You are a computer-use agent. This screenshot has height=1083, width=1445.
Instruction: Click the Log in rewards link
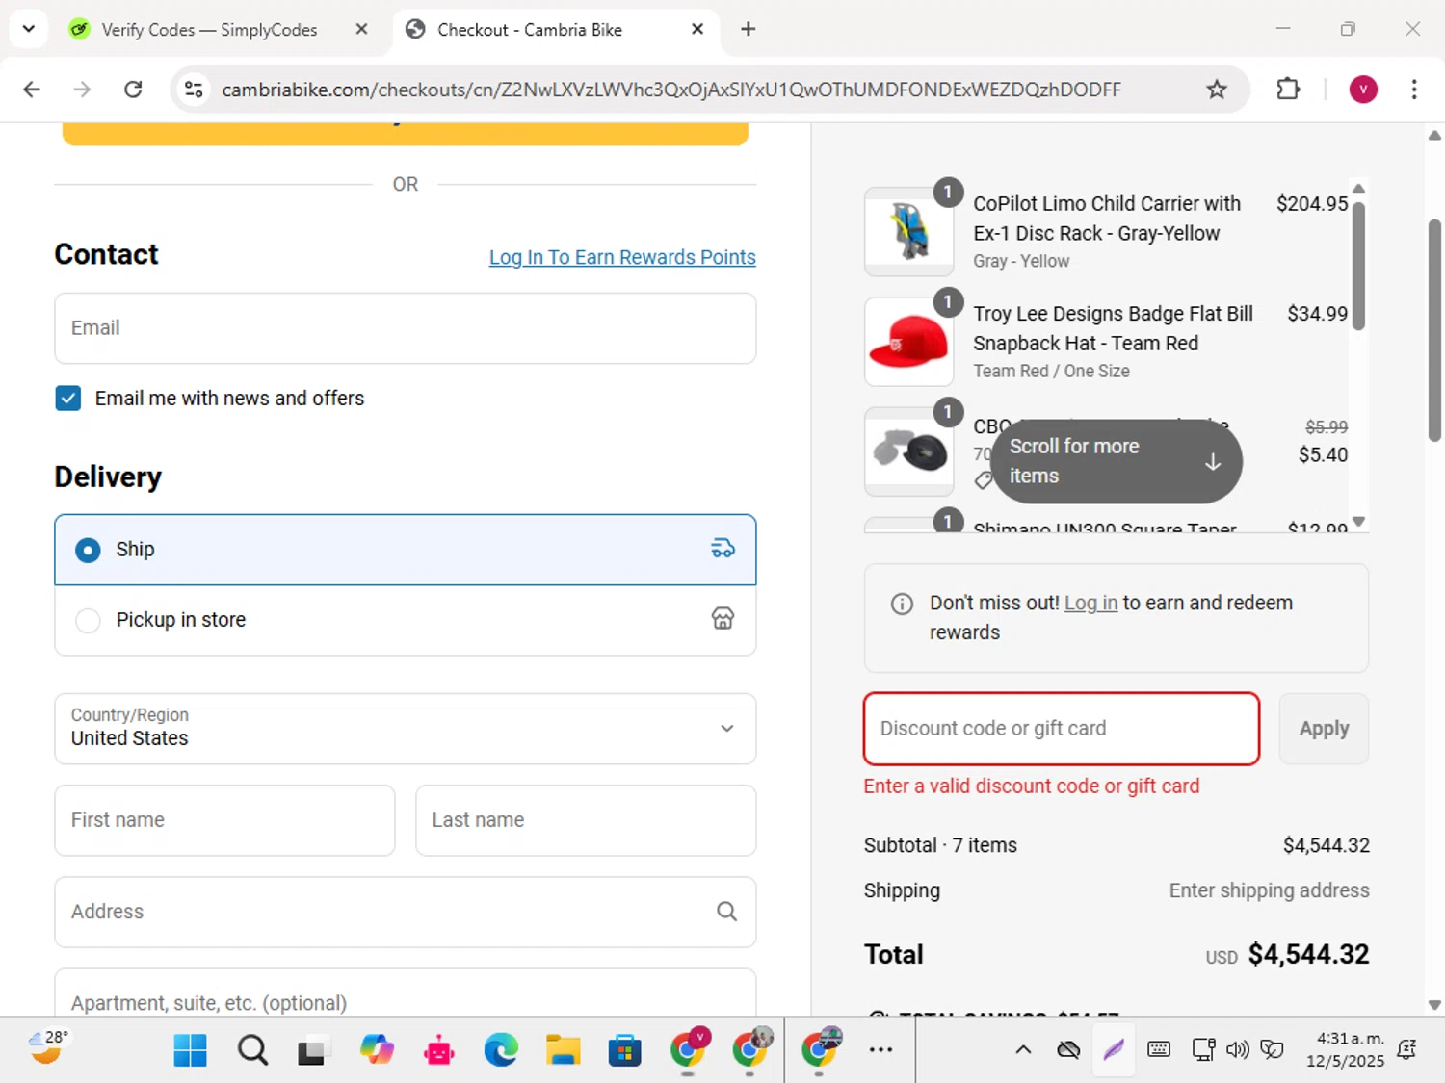pos(1090,603)
